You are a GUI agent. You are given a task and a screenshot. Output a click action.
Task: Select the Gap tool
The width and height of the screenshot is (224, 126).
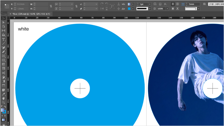tap(3, 30)
